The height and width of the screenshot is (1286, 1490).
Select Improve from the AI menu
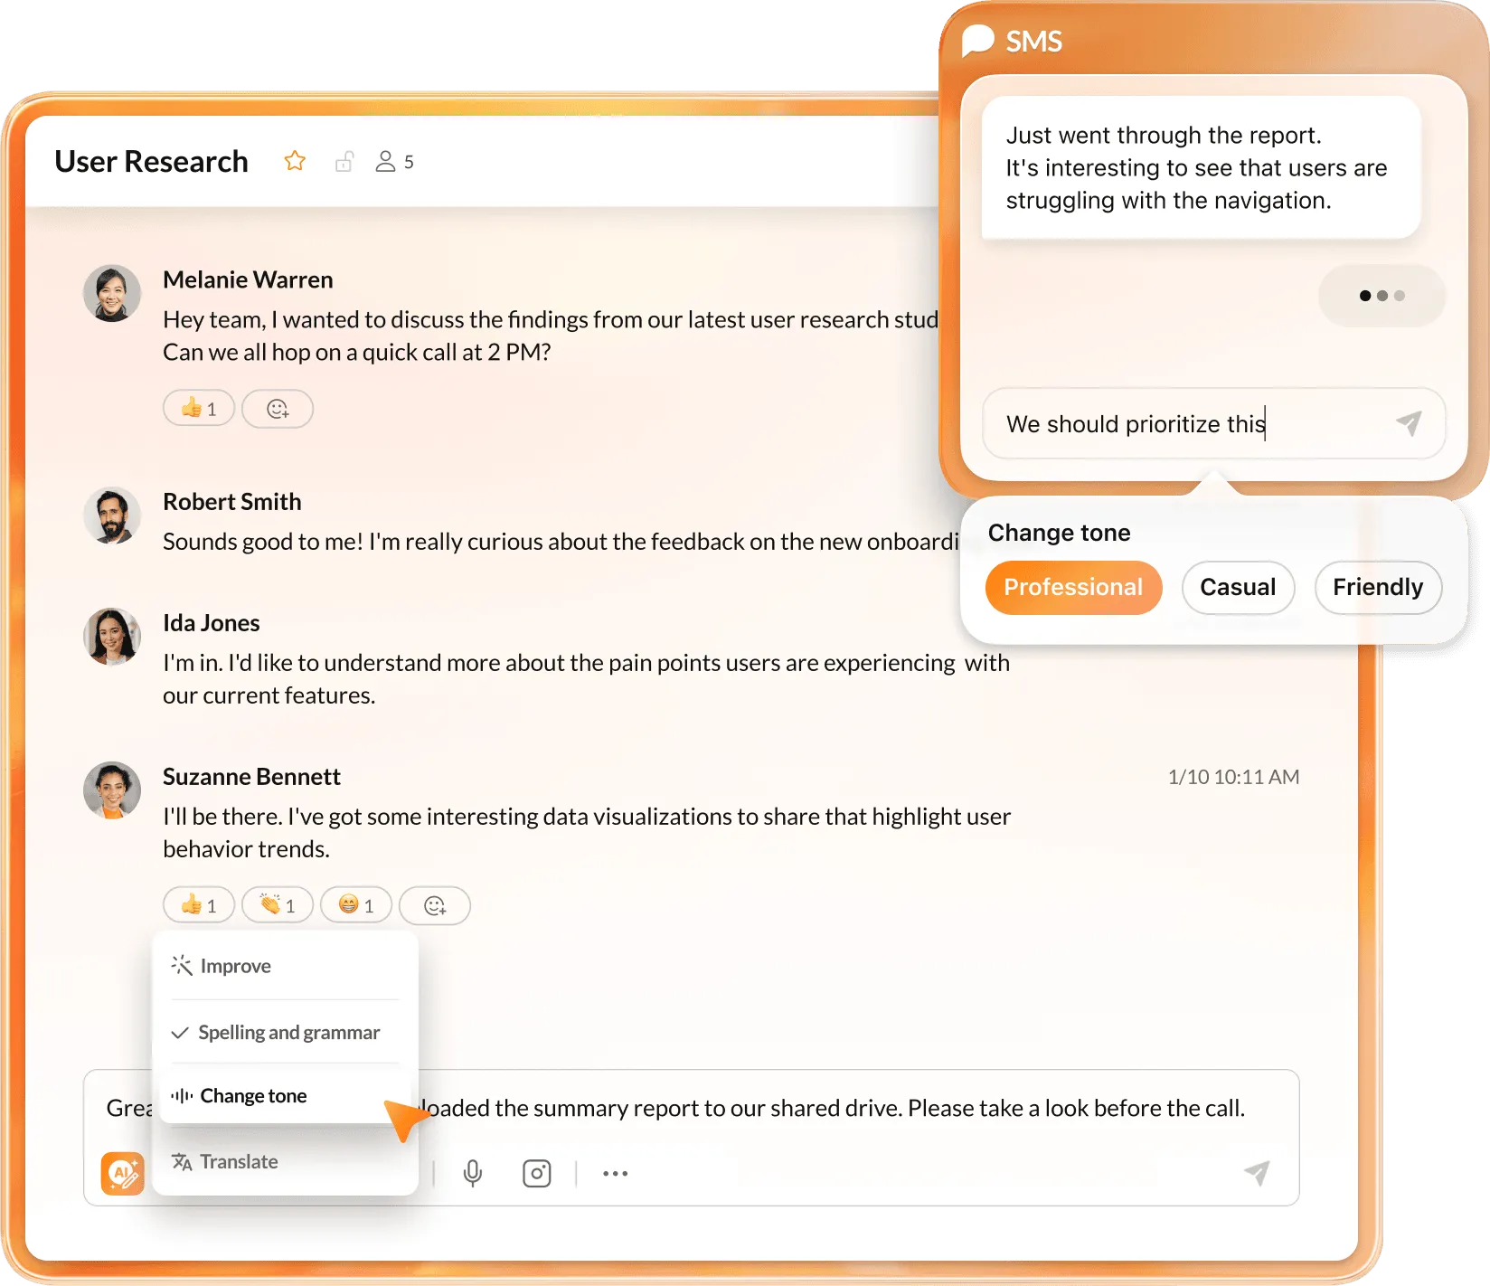tap(235, 966)
